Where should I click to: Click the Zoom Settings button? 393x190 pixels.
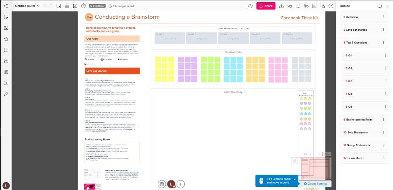pyautogui.click(x=315, y=184)
